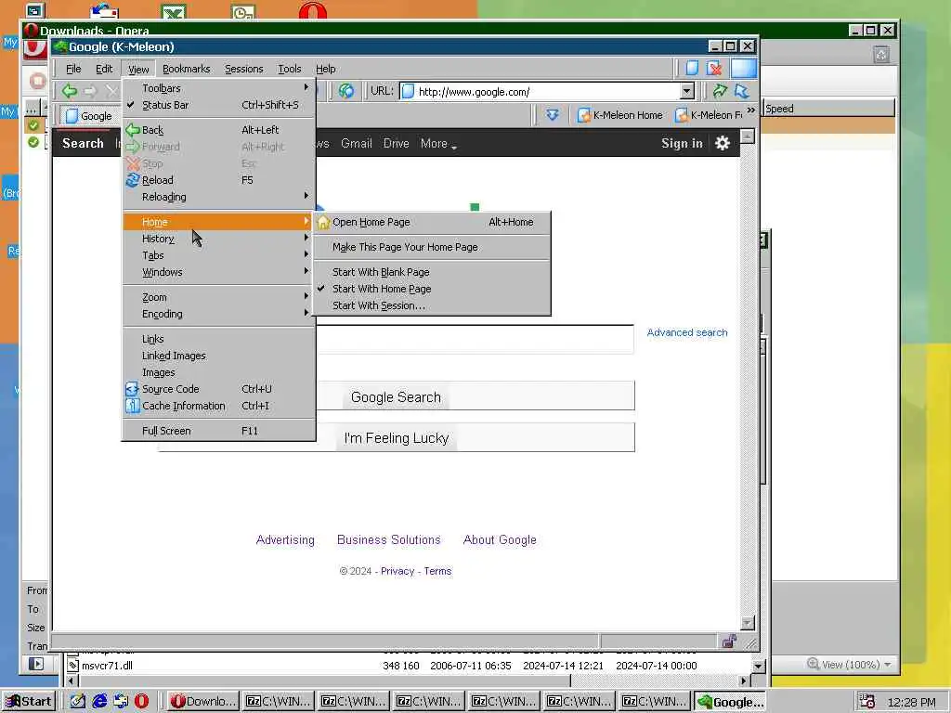Screen dimensions: 951x713
Task: Open the Advertising link
Action: [285, 539]
